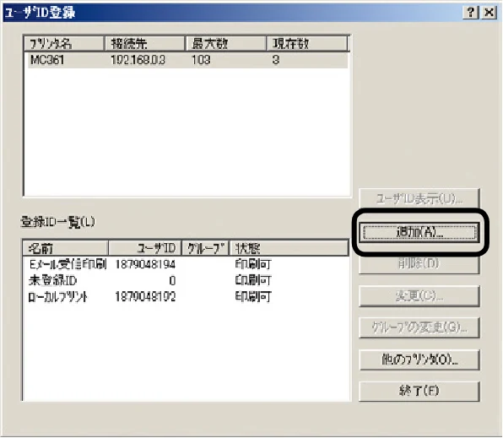This screenshot has width=503, height=438.
Task: Select the MC361 printer row
Action: [x=187, y=60]
